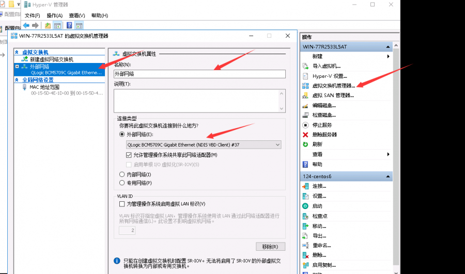This screenshot has width=465, height=274.
Task: Open 帮助(H) menu
Action: click(x=100, y=15)
